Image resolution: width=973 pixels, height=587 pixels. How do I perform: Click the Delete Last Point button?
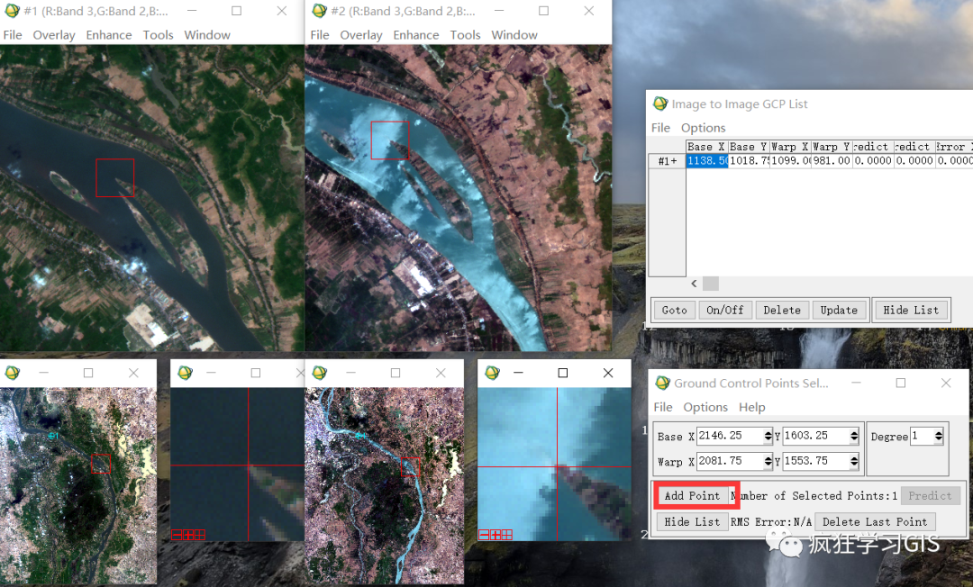874,522
